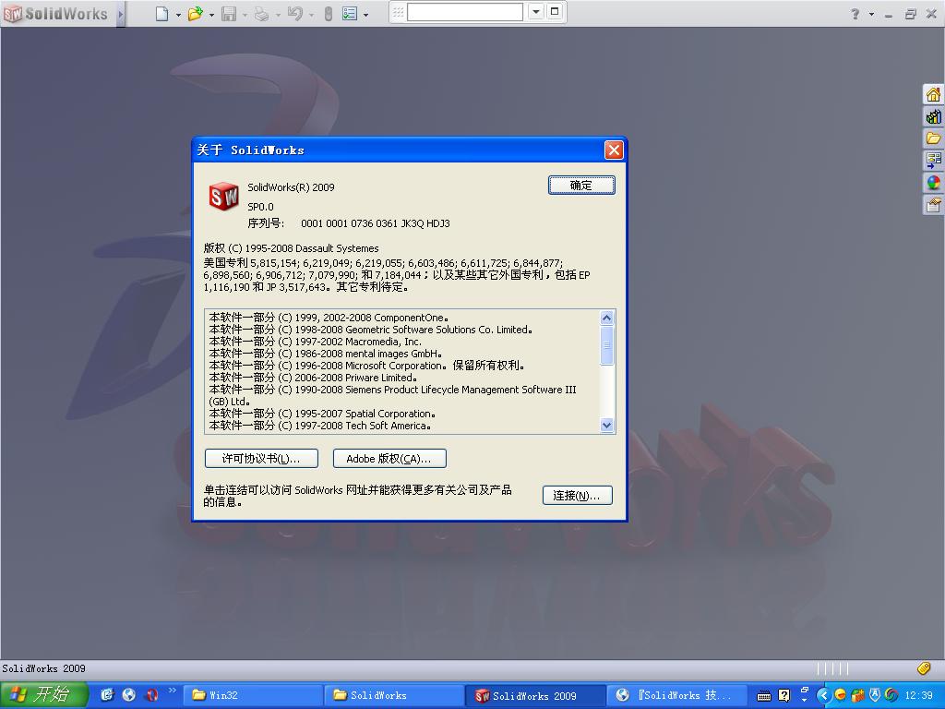Click the tag icon in the status bar corner
945x709 pixels.
(924, 667)
